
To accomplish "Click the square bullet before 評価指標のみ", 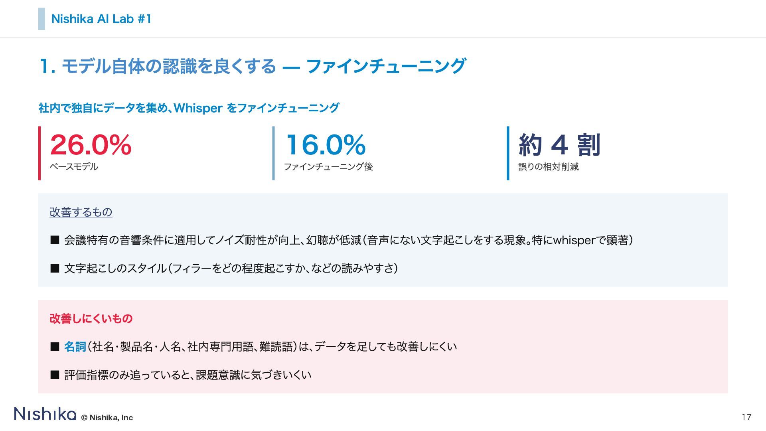I will (x=55, y=375).
